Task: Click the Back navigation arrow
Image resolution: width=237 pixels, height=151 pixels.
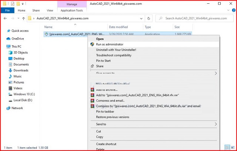Action: pos(5,18)
